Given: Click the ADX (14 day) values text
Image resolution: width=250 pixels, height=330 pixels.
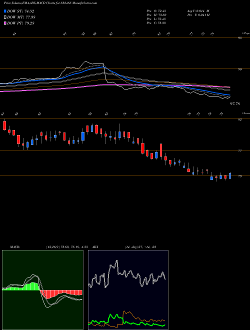Looking at the screenshot, I should point(139,247).
